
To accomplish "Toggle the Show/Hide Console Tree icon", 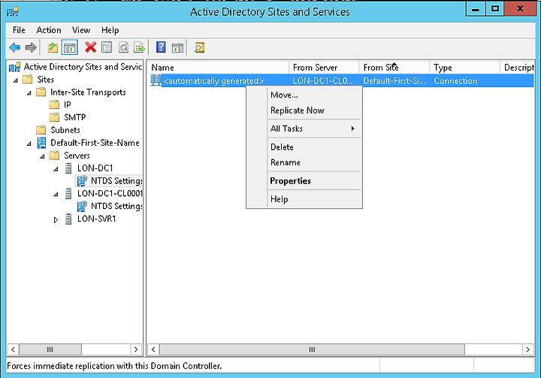I will 69,47.
